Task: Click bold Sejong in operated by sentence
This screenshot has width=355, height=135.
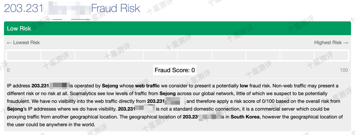Action: (110, 86)
